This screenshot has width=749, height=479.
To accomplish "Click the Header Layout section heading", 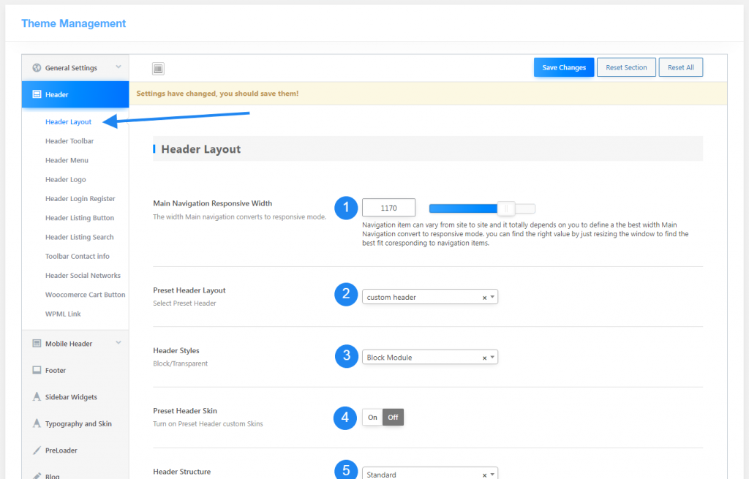I will click(x=200, y=149).
